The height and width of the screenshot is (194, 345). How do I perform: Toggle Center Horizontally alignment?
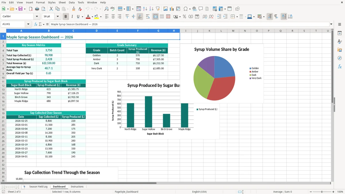[113, 17]
